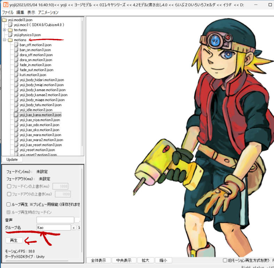Toggle ループ再生時のフェードイン checkbox
The image size is (274, 268).
click(8, 212)
